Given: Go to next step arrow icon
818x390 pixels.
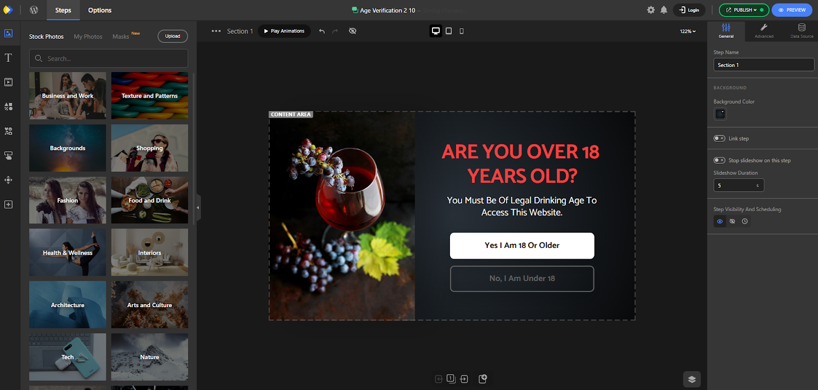Looking at the screenshot, I should 464,379.
